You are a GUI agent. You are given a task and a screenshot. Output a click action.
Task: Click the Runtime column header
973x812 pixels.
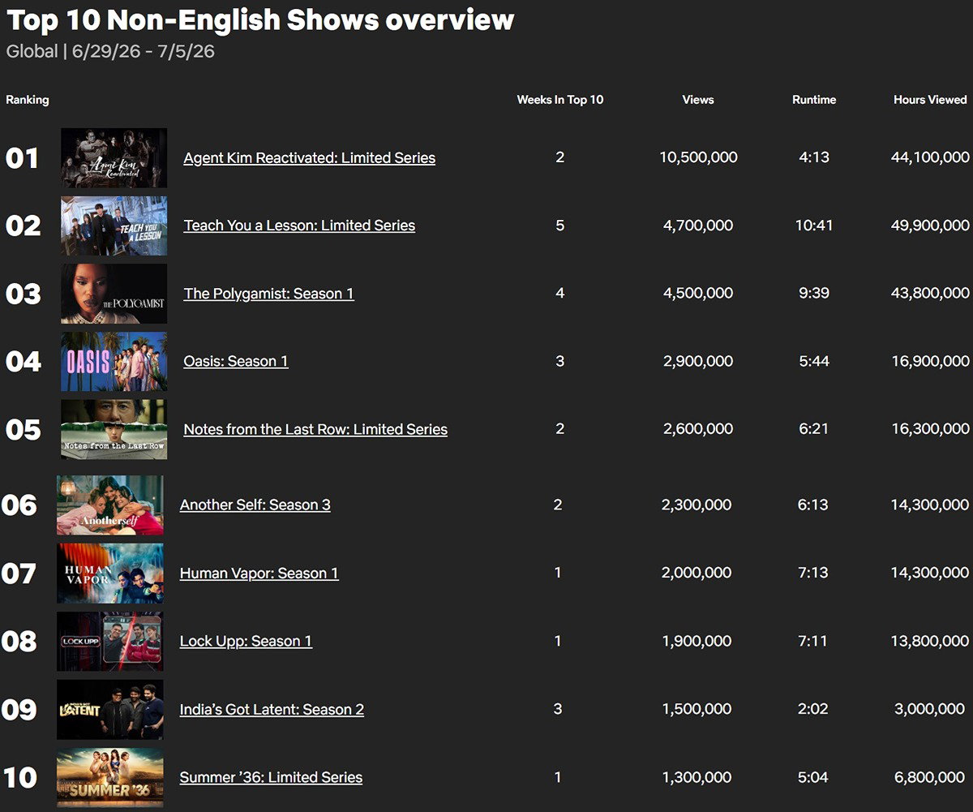(814, 100)
